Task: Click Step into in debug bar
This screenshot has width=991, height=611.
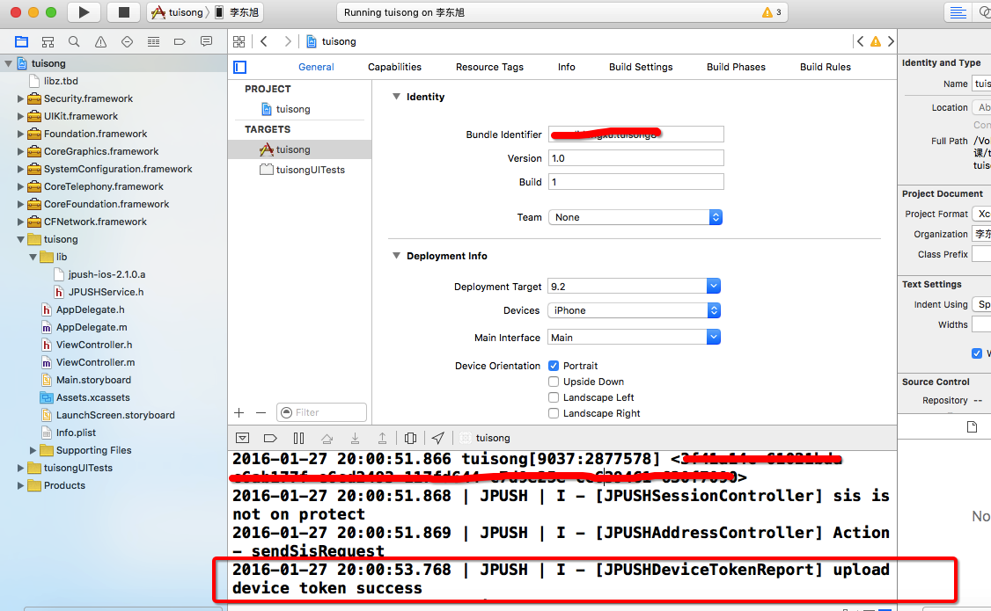Action: click(x=356, y=438)
